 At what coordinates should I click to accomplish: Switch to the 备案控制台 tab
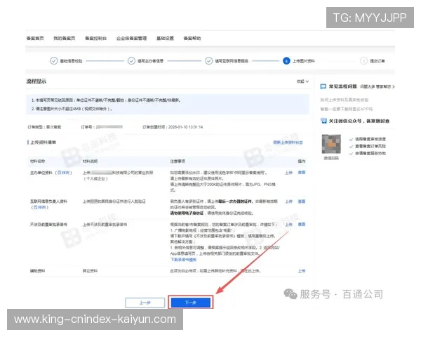click(x=95, y=38)
